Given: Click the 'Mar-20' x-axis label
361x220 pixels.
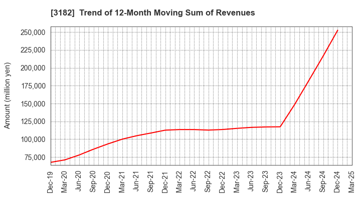Looking at the screenshot, I should click(65, 182).
